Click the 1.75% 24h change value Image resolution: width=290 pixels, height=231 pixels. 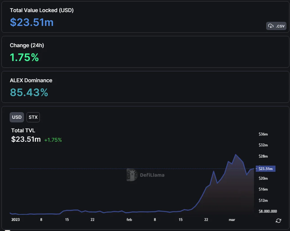24,57
